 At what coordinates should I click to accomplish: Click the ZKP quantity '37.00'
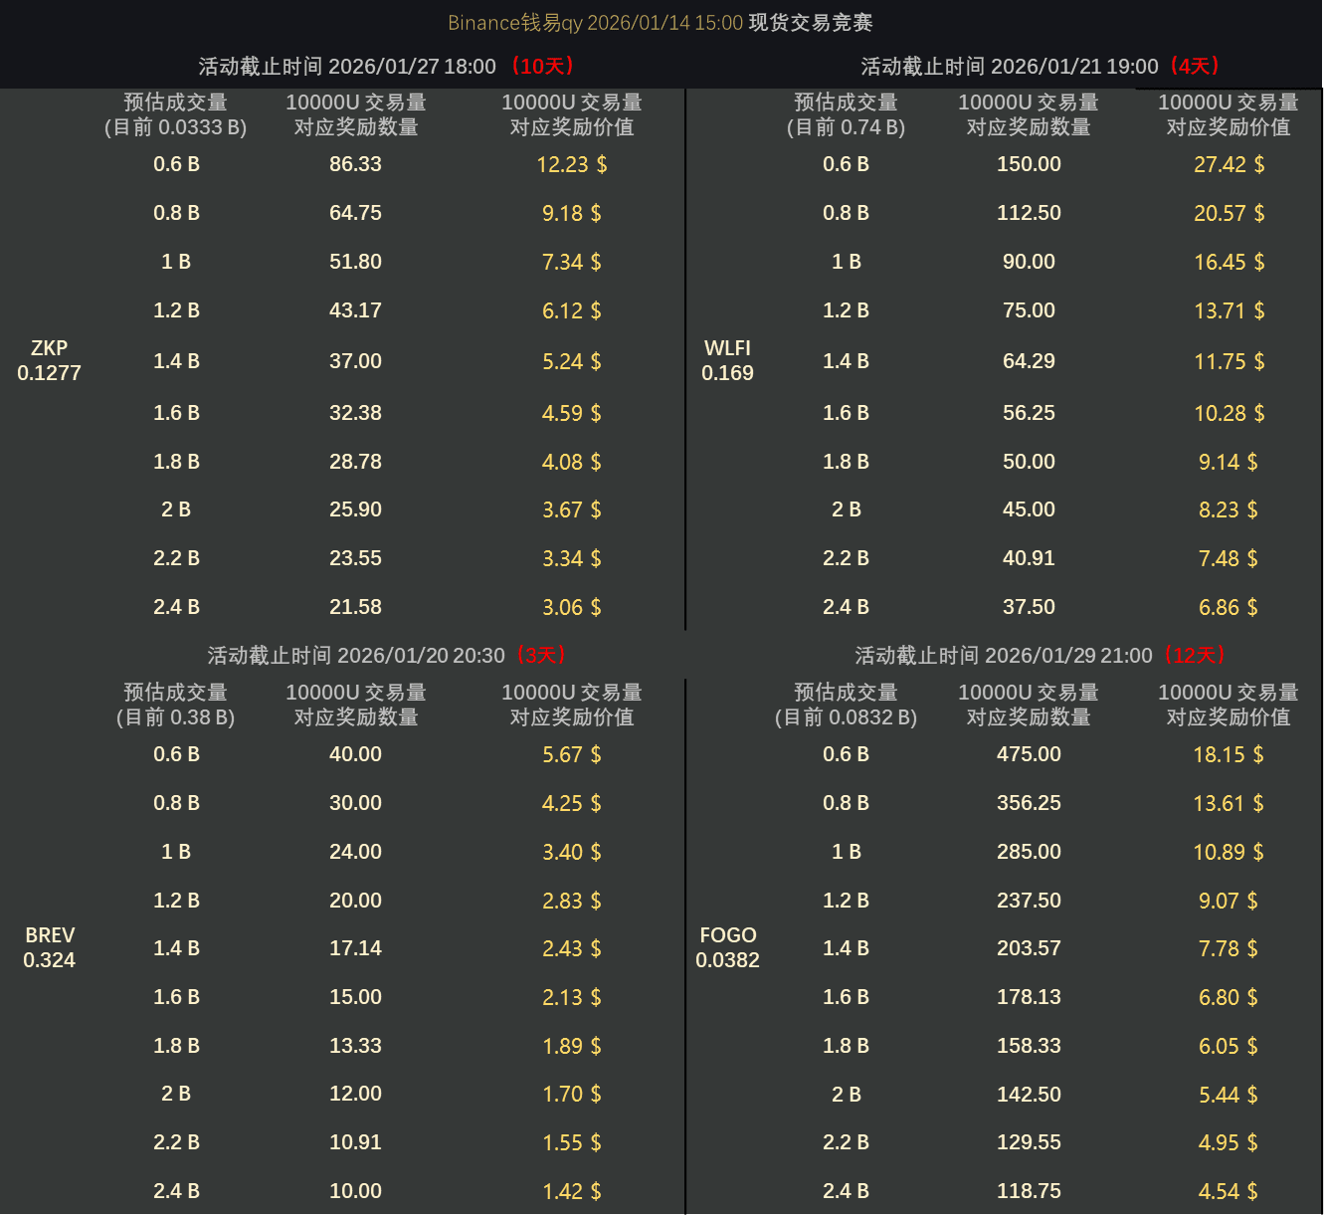[355, 361]
